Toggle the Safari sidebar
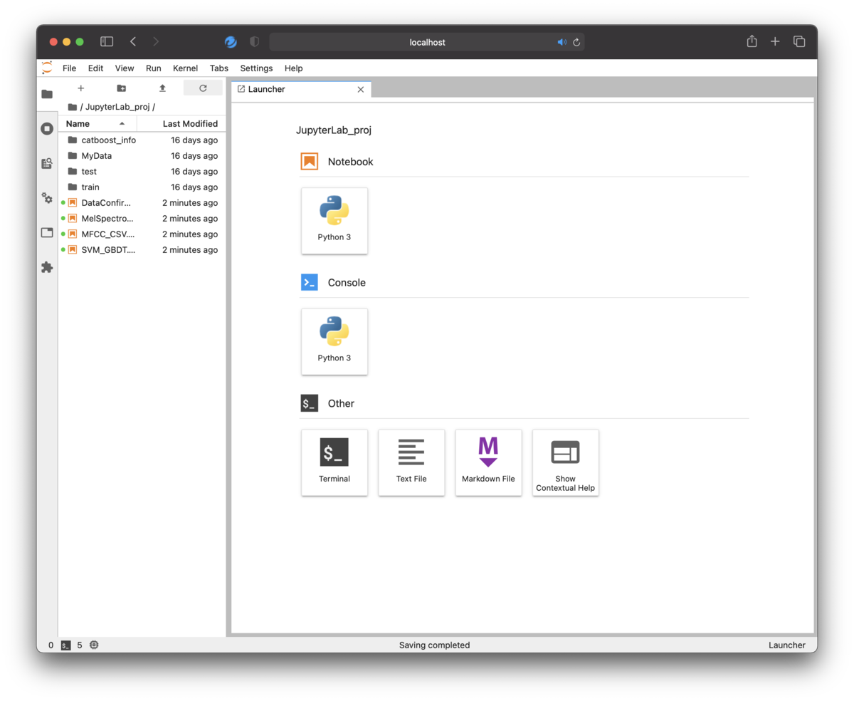854x701 pixels. (107, 42)
